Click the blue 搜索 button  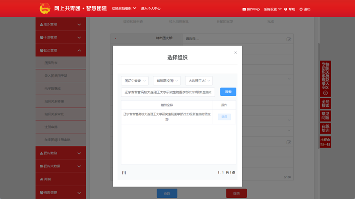point(228,92)
